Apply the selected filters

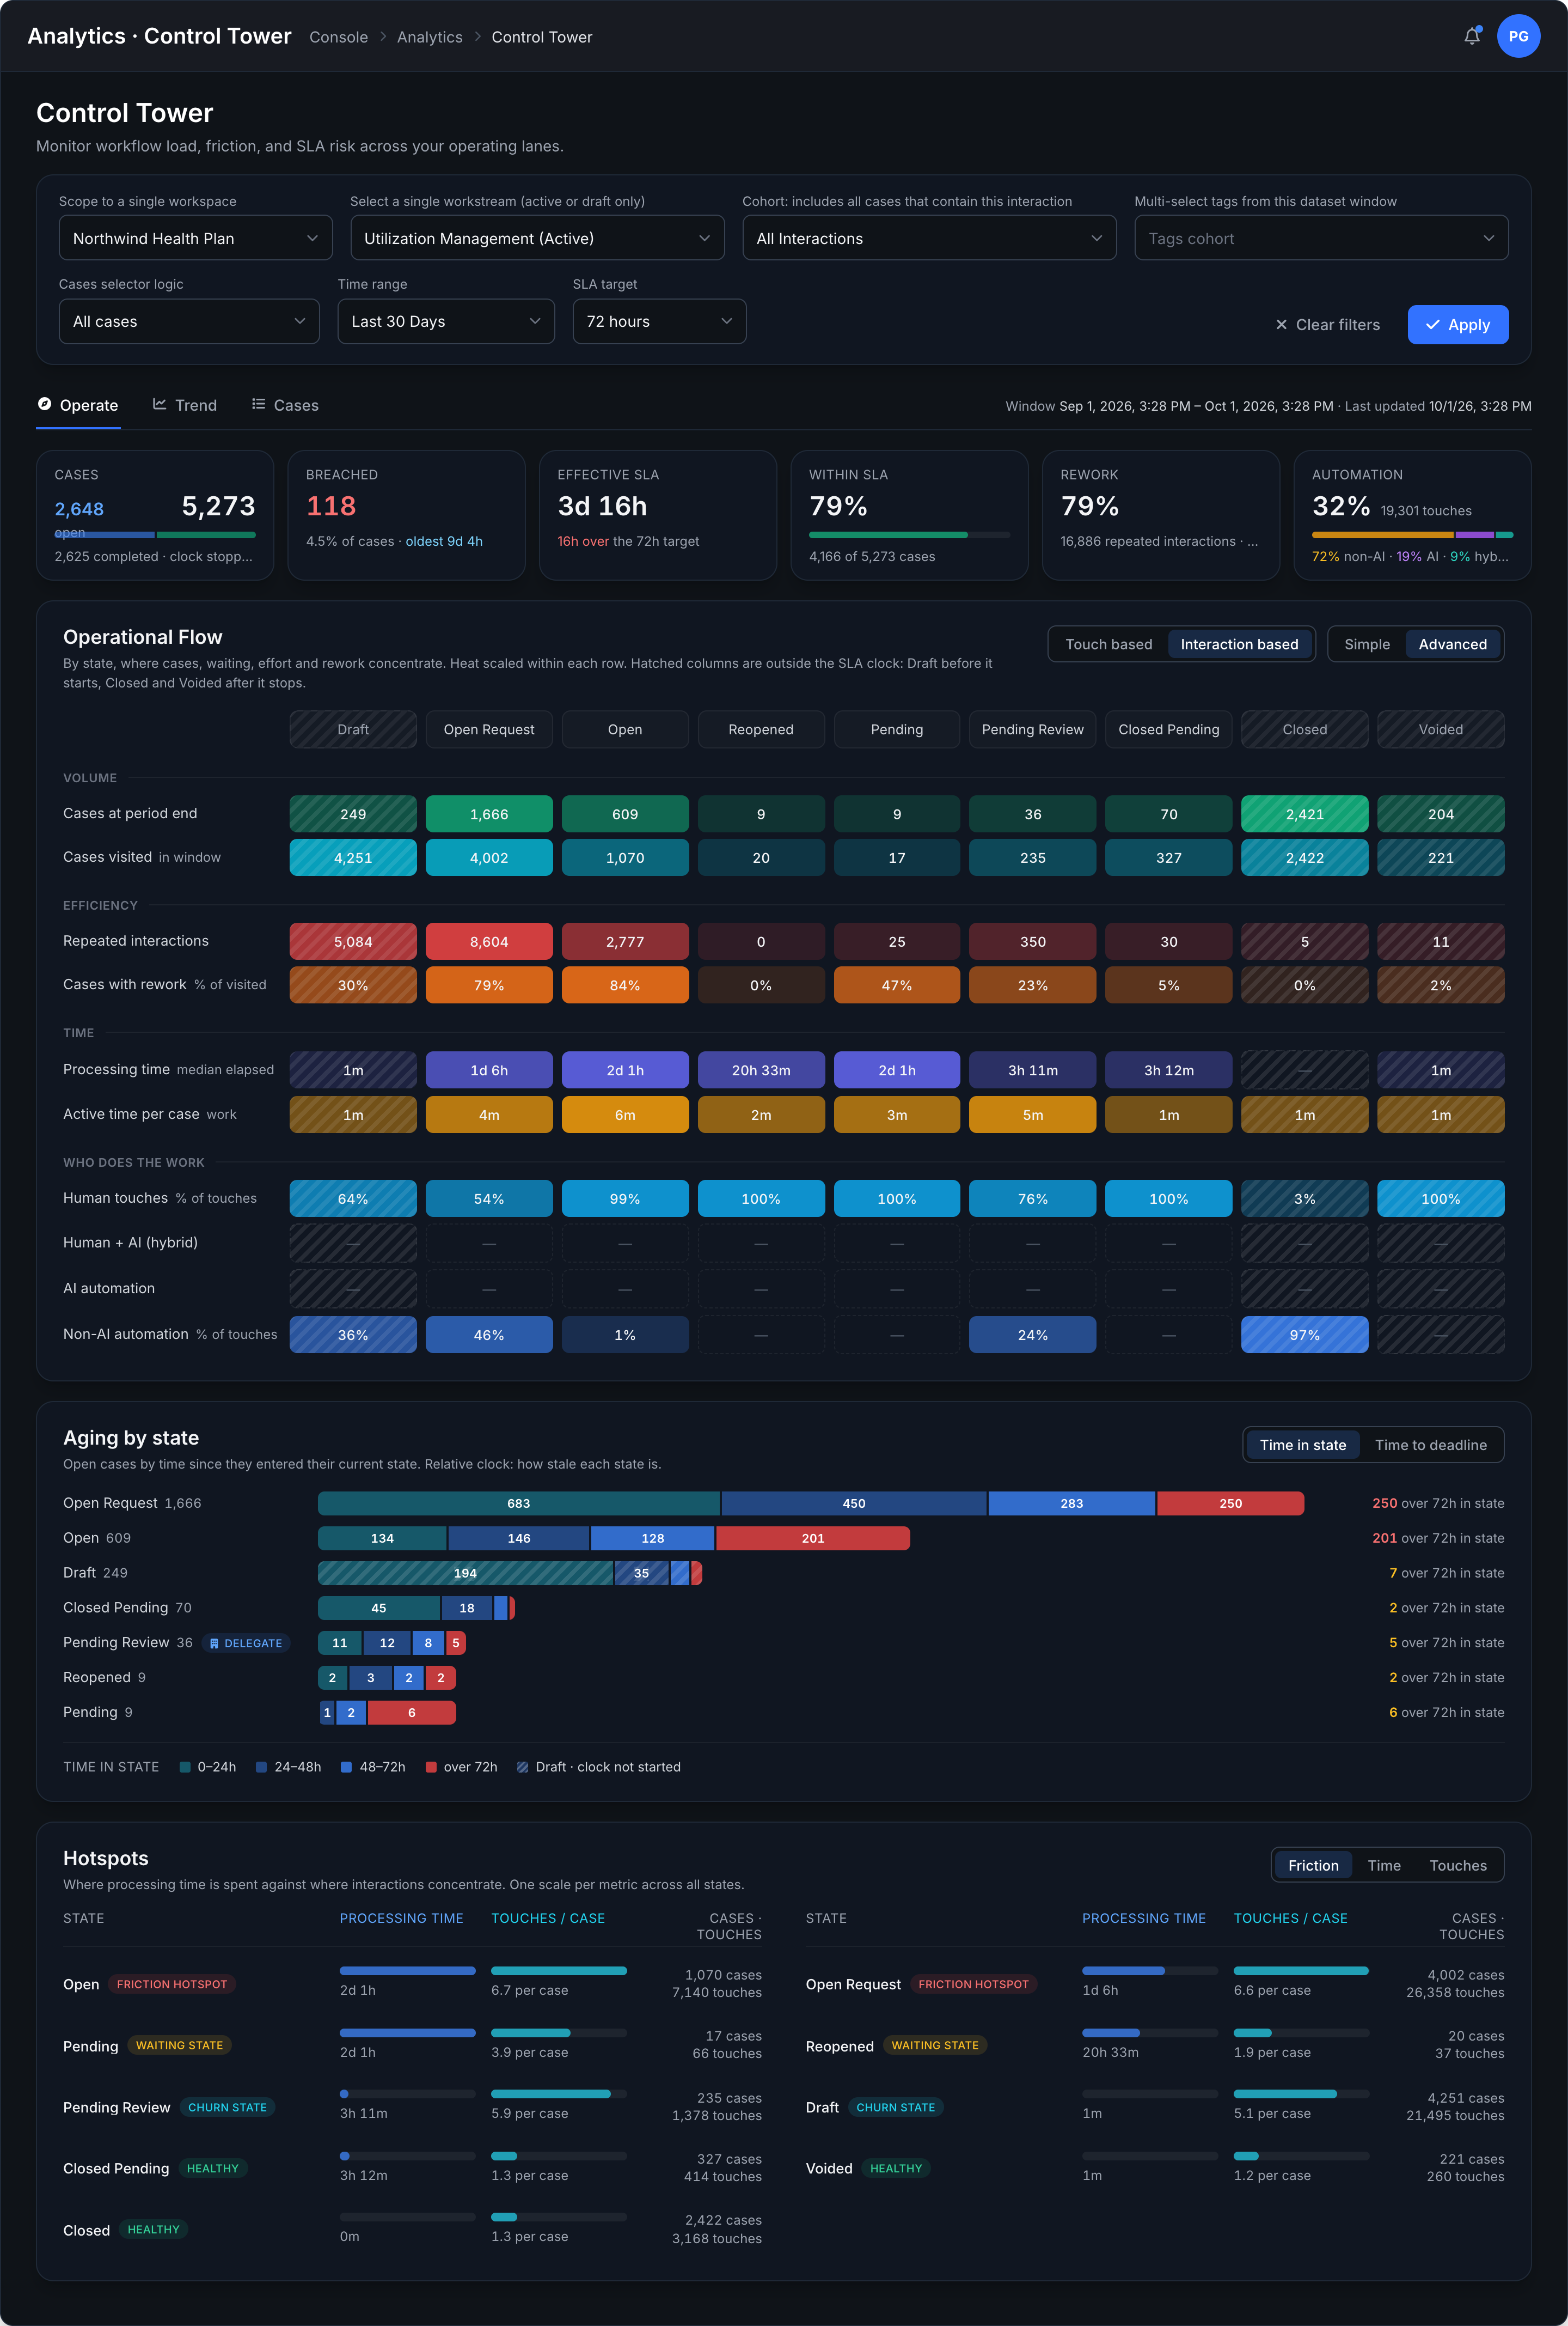[1457, 325]
